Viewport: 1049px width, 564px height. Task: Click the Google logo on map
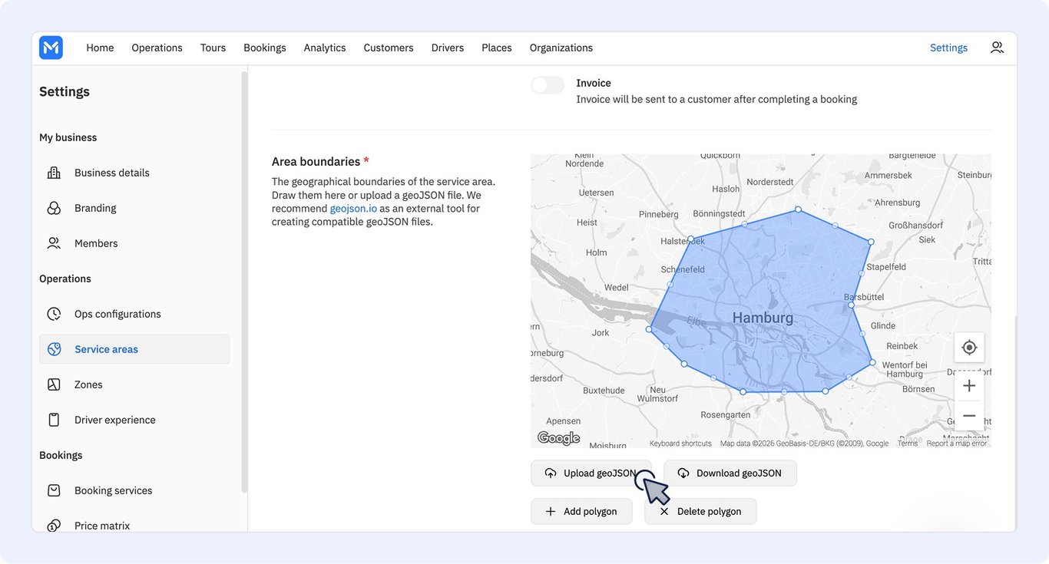point(558,438)
